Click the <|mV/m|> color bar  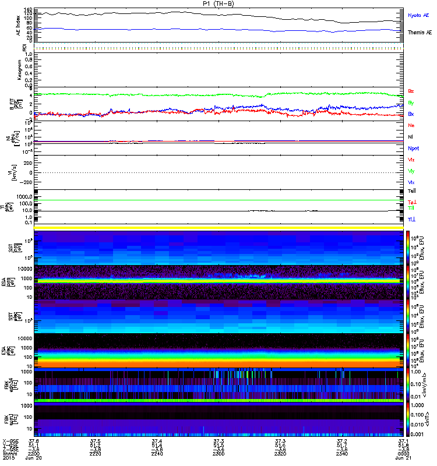(408, 385)
